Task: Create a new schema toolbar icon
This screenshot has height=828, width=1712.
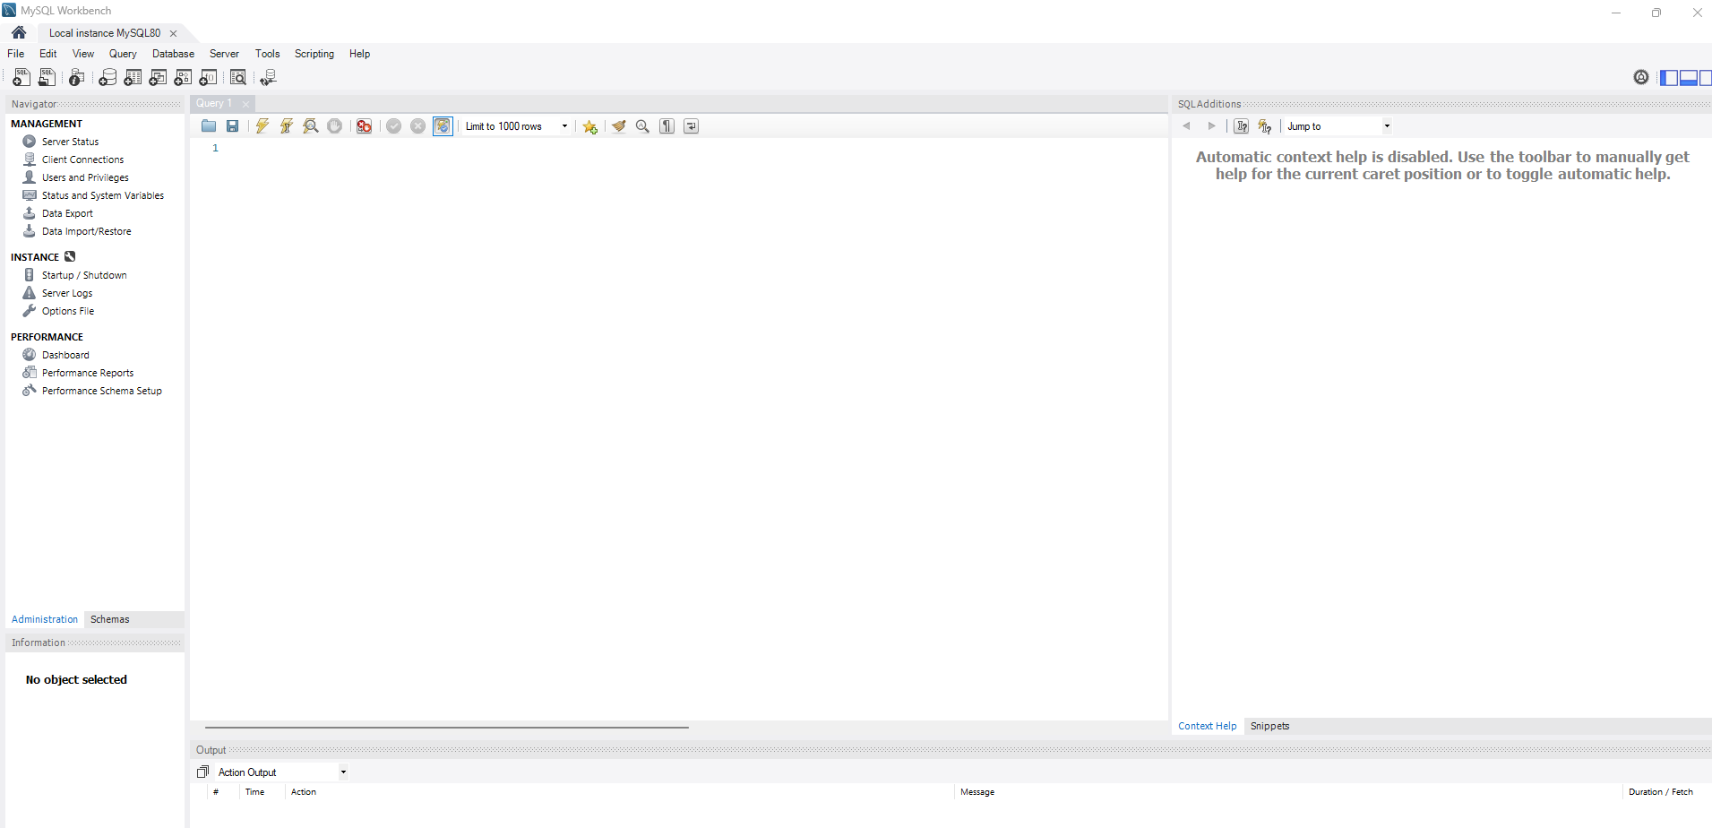Action: click(108, 78)
